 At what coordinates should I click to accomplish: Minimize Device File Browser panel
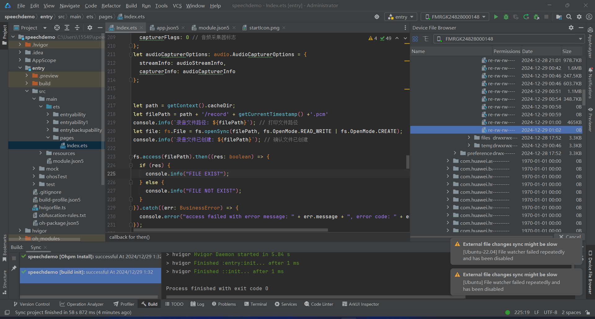[581, 28]
